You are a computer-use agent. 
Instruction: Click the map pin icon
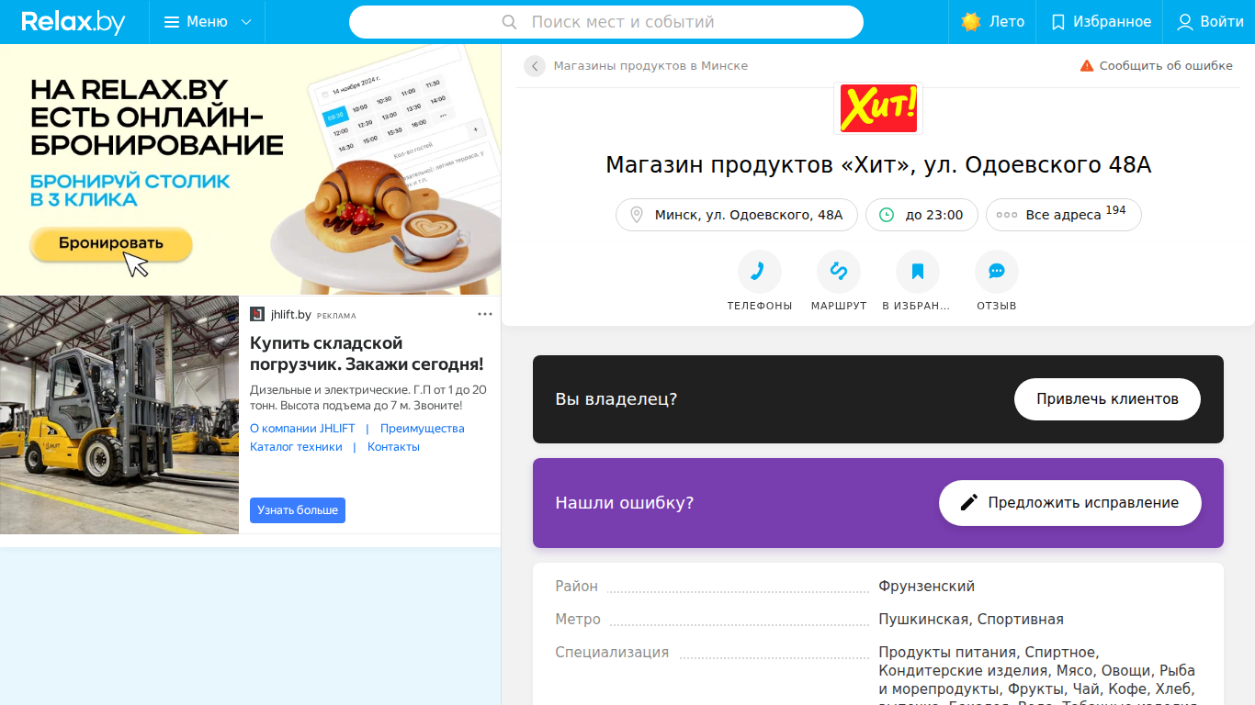coord(637,215)
